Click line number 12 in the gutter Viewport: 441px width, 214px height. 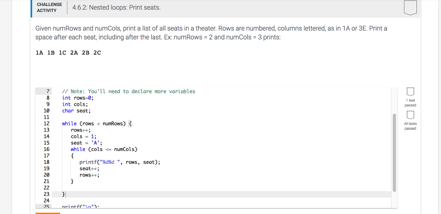(x=47, y=123)
